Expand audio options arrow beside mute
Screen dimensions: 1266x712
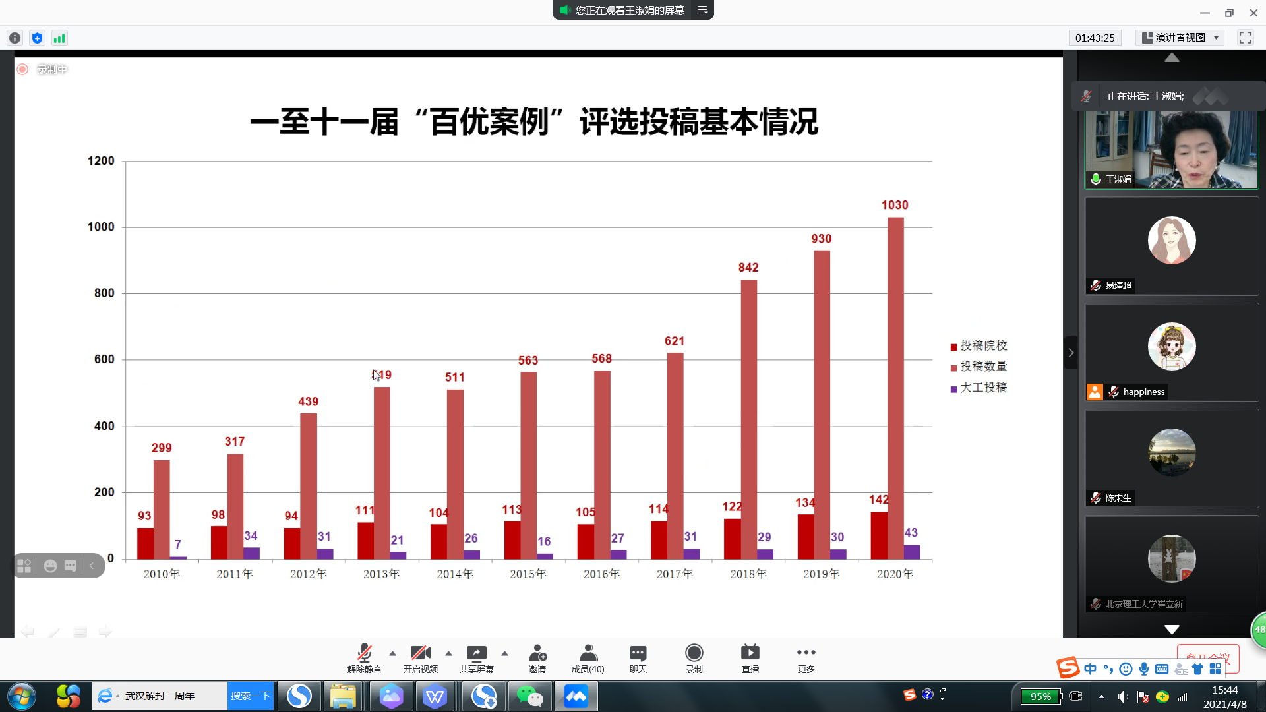(392, 653)
